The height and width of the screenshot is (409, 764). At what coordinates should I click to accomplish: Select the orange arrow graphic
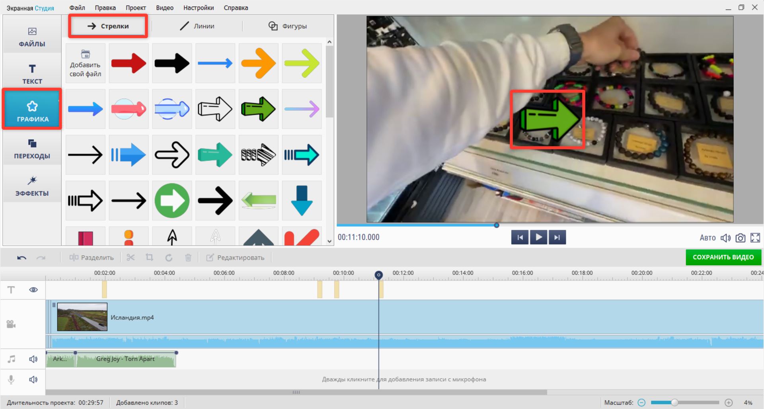pos(259,63)
